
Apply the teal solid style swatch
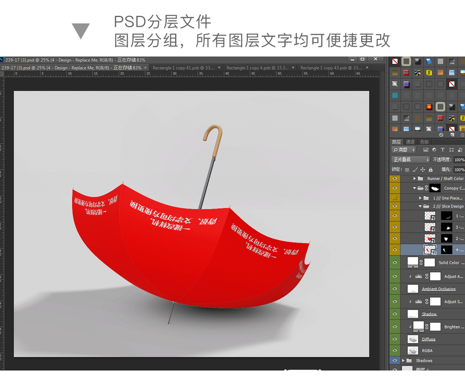[395, 95]
